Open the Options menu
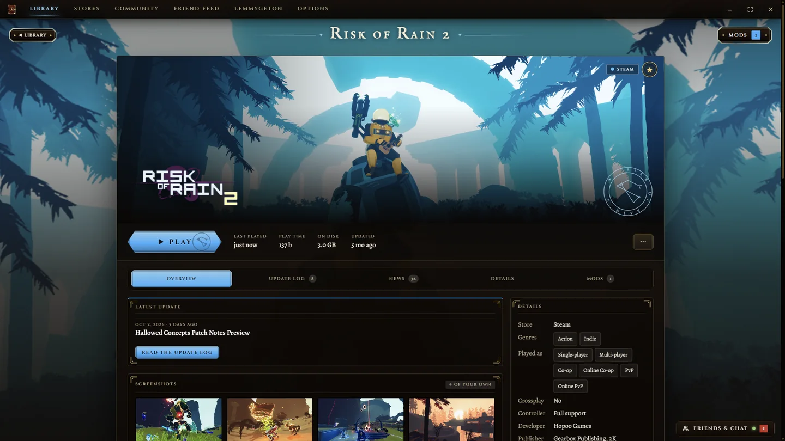This screenshot has width=785, height=441. (x=313, y=9)
